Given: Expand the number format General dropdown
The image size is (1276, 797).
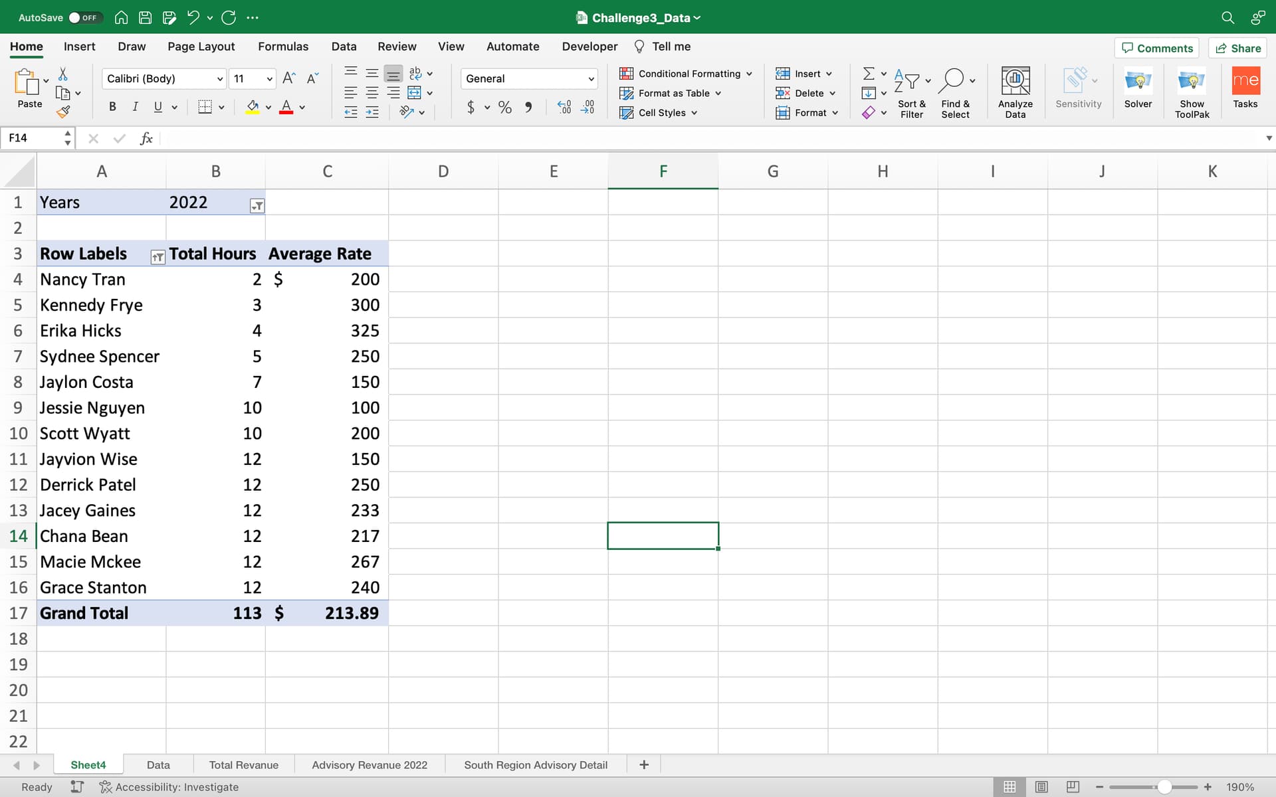Looking at the screenshot, I should coord(591,79).
